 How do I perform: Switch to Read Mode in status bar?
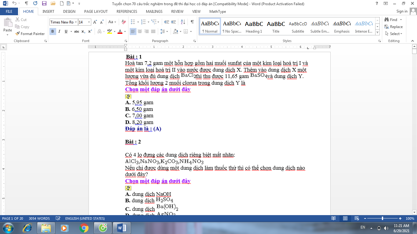pyautogui.click(x=334, y=218)
